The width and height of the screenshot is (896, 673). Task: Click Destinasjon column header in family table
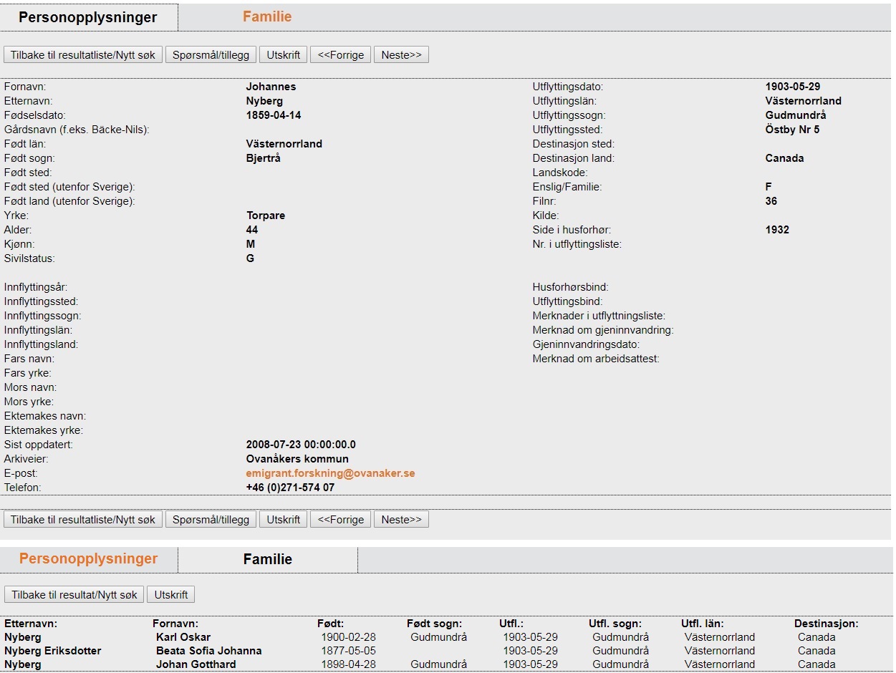coord(827,624)
